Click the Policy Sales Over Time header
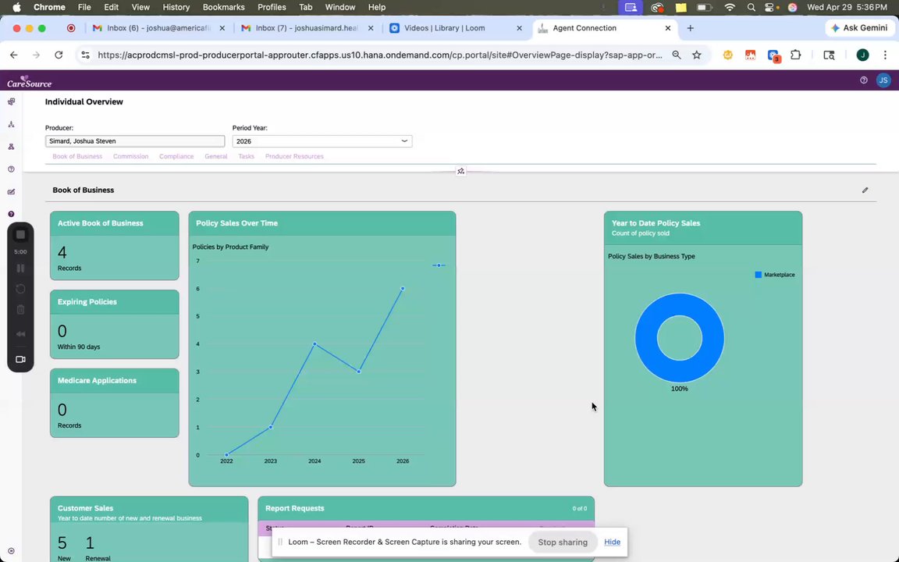The image size is (899, 562). pyautogui.click(x=322, y=224)
